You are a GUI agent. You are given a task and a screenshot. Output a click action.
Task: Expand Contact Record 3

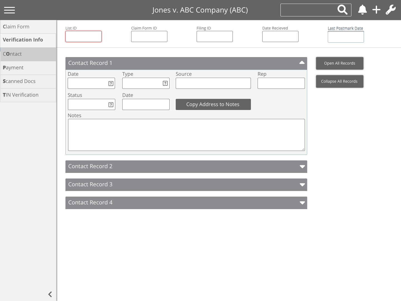(x=302, y=185)
